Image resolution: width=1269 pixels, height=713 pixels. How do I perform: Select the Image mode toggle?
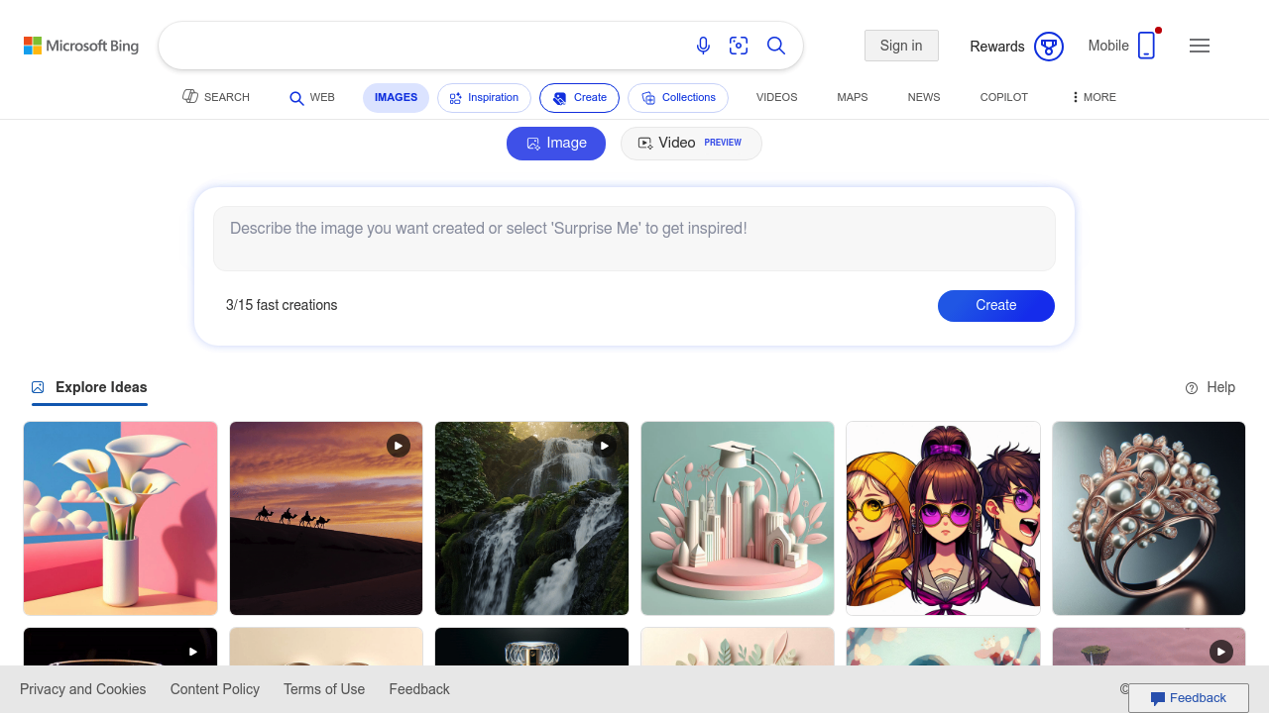pyautogui.click(x=556, y=143)
